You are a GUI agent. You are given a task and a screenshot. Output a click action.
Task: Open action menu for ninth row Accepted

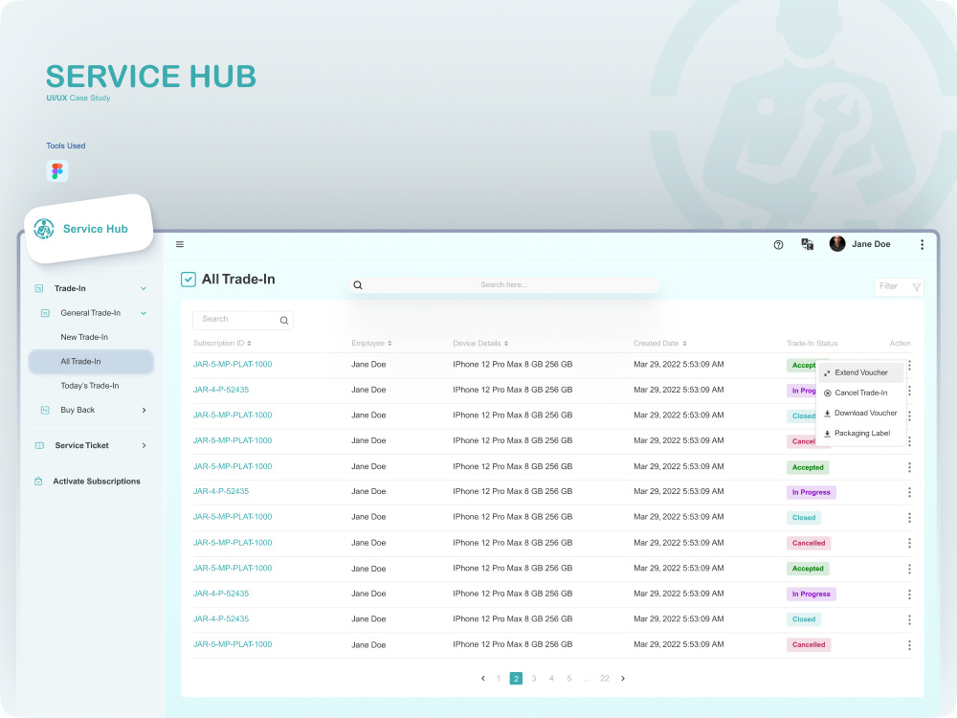click(909, 569)
